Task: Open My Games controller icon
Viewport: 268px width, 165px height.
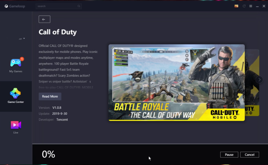Action: click(x=16, y=63)
